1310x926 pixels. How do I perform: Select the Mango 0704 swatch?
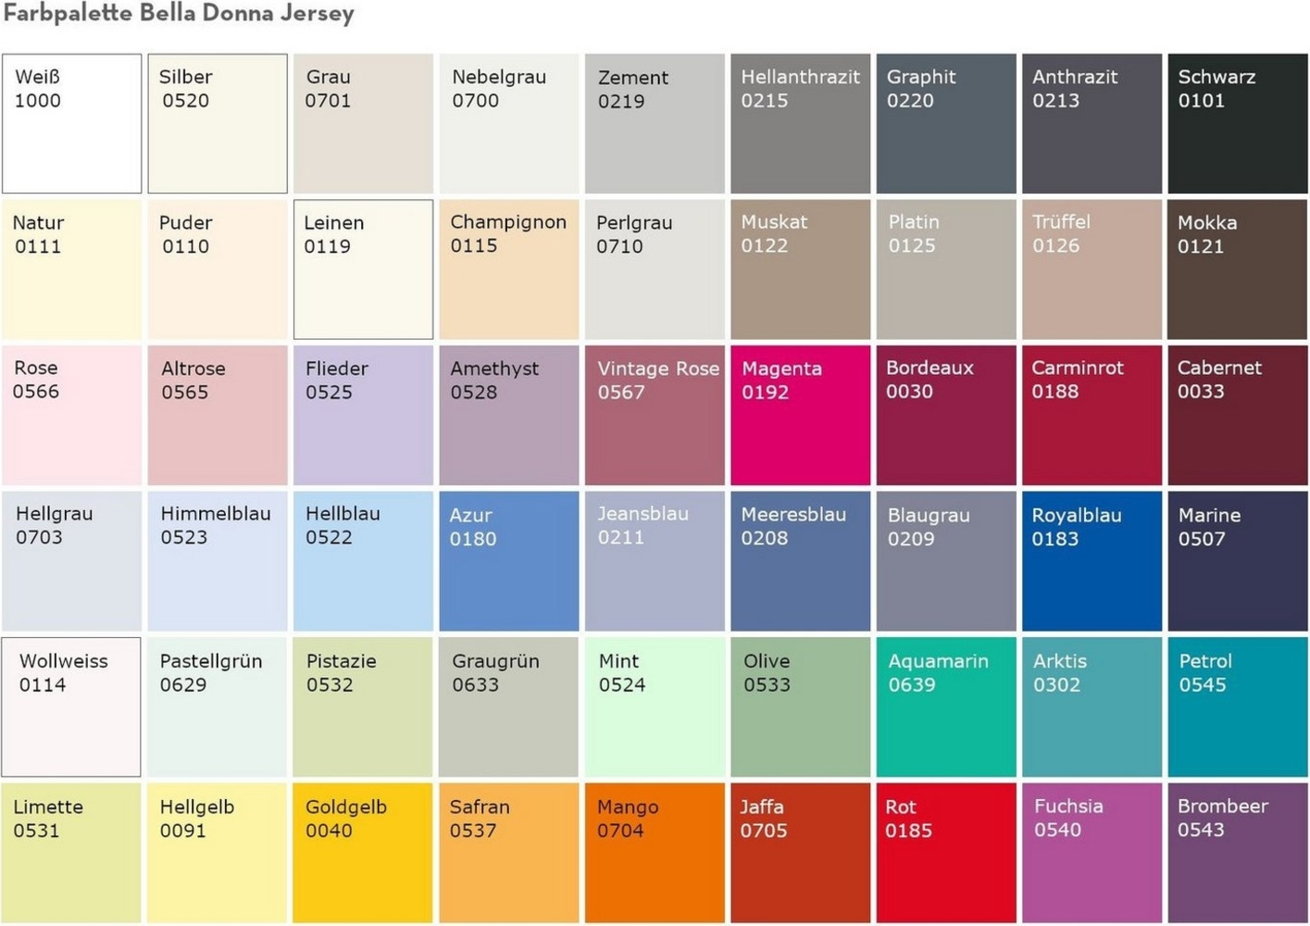(x=655, y=853)
